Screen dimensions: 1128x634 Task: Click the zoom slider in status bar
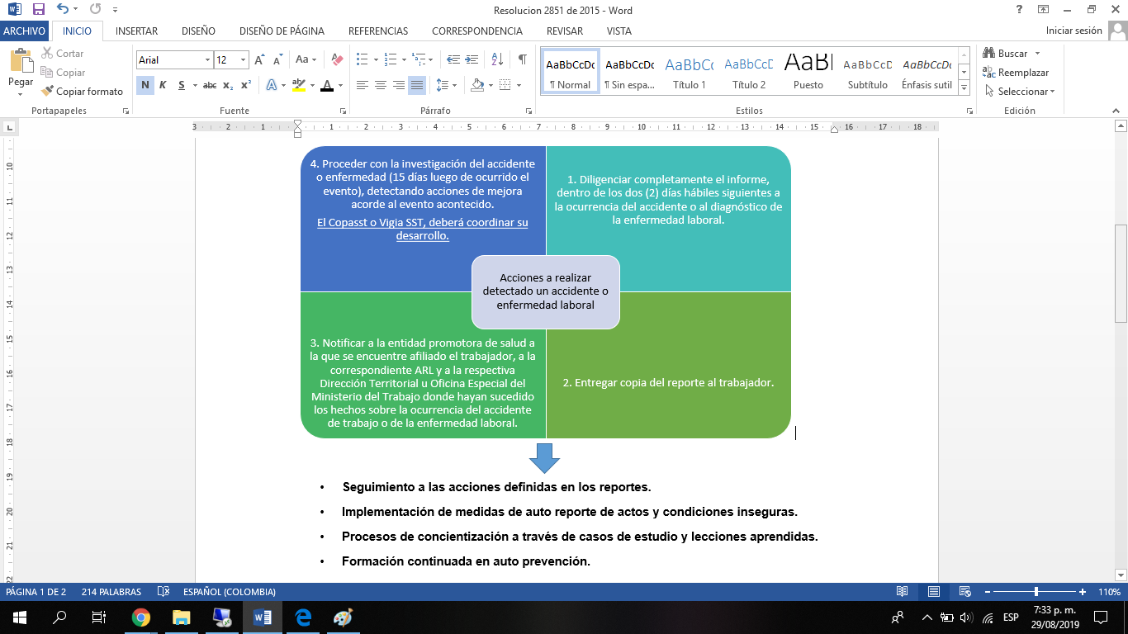(x=1036, y=592)
